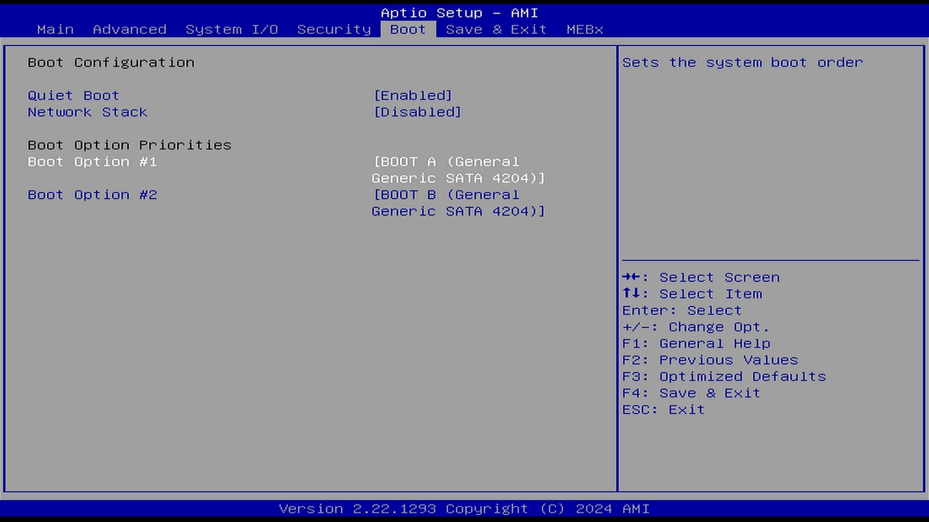Image resolution: width=929 pixels, height=522 pixels.
Task: Select the Network Stack setting label
Action: [x=87, y=112]
